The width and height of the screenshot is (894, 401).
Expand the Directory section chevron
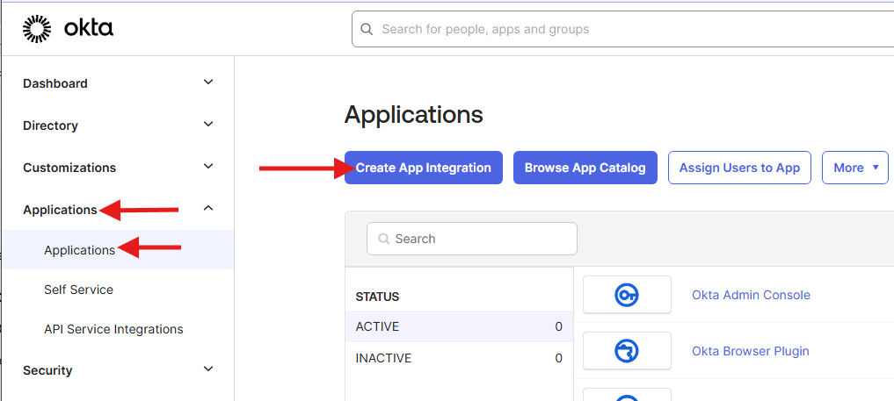click(208, 125)
